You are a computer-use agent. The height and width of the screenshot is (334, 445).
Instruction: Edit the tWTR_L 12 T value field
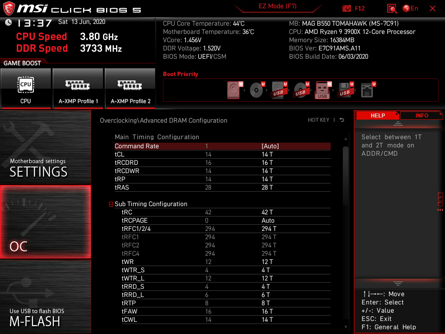(267, 278)
